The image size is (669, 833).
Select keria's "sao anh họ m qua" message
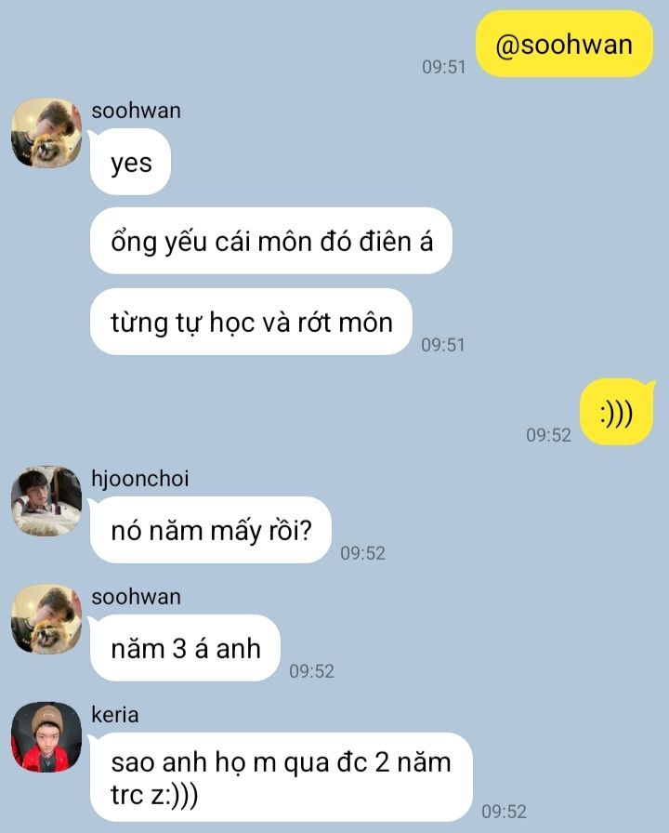tap(281, 778)
